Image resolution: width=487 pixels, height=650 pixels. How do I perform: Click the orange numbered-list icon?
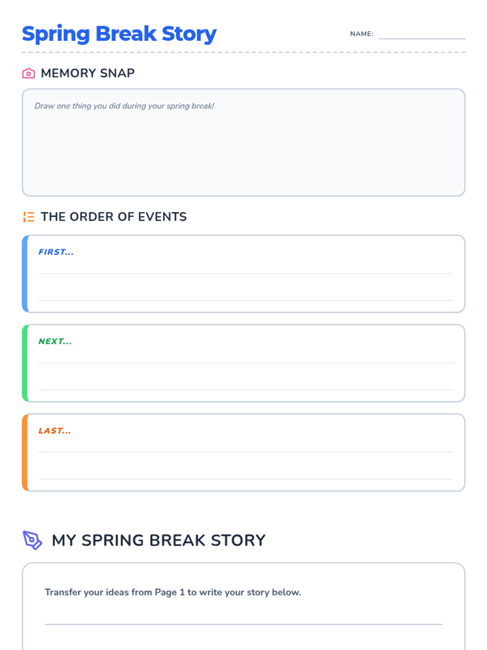28,217
